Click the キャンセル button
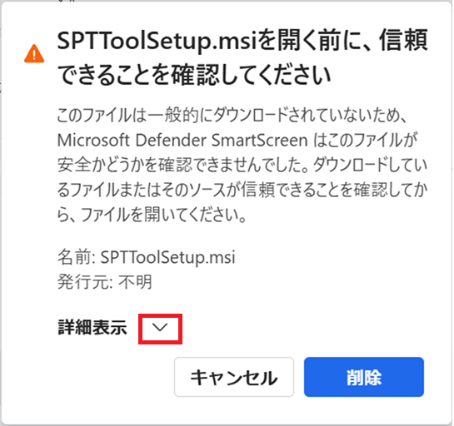This screenshot has width=454, height=426. 234,377
